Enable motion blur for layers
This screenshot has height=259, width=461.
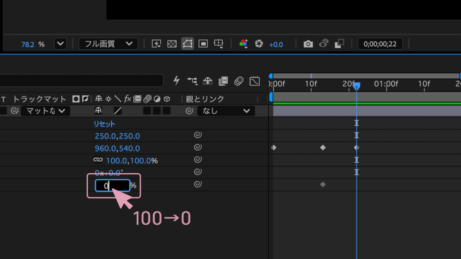click(x=239, y=81)
